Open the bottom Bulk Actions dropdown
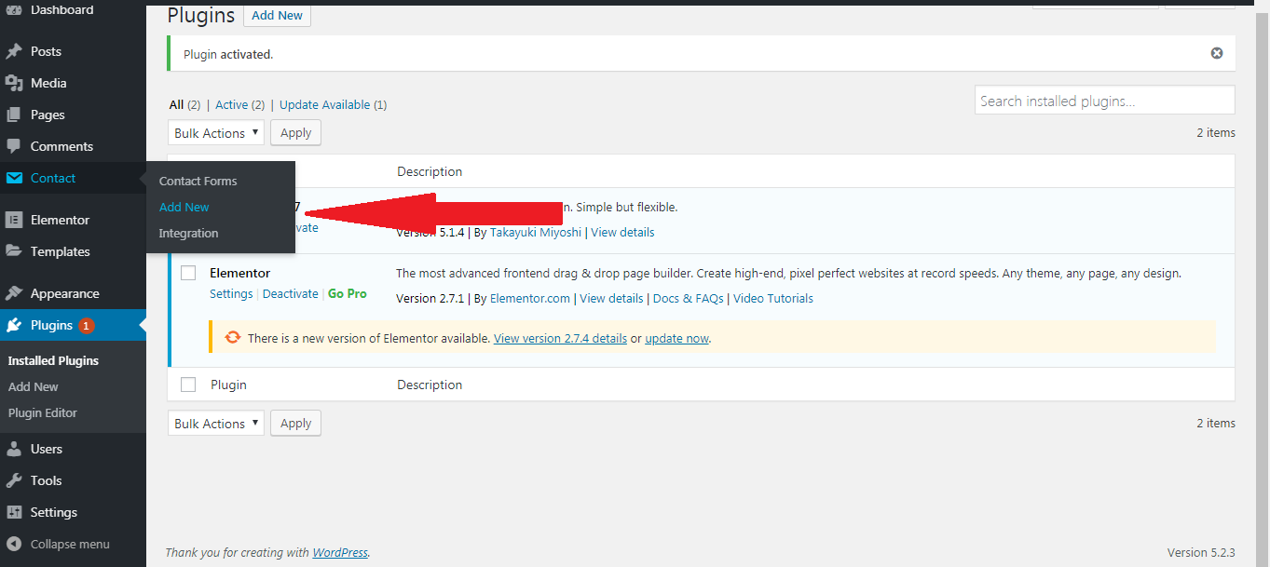 pyautogui.click(x=216, y=424)
